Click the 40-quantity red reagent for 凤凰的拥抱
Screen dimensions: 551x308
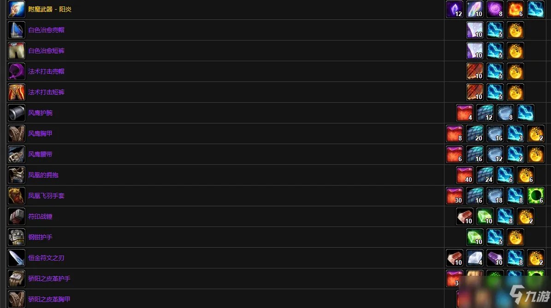click(x=465, y=175)
